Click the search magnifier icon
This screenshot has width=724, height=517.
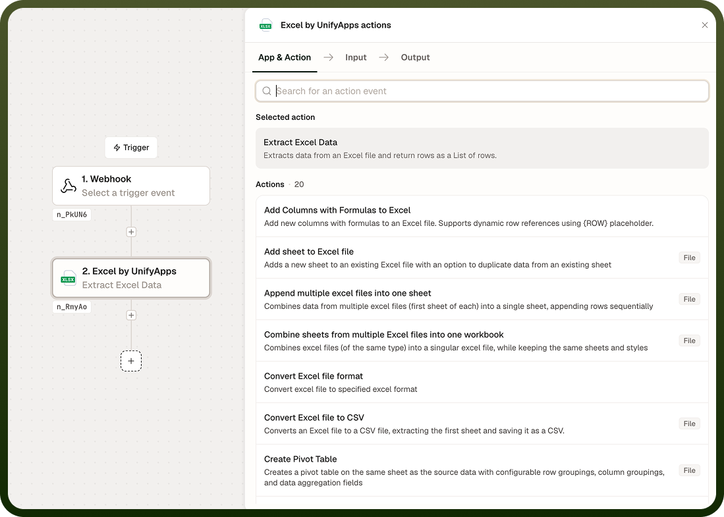coord(266,91)
